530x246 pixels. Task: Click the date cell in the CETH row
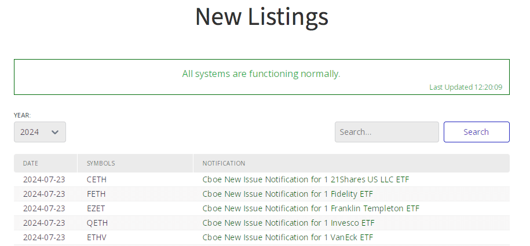44,179
